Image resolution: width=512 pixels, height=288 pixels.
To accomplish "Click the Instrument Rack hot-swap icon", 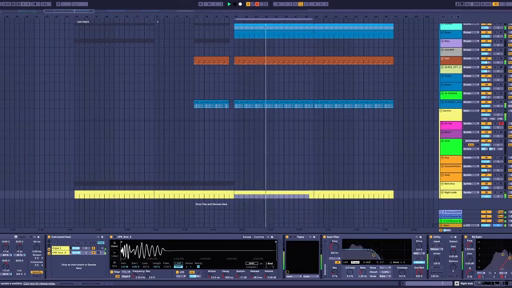I will coord(98,237).
